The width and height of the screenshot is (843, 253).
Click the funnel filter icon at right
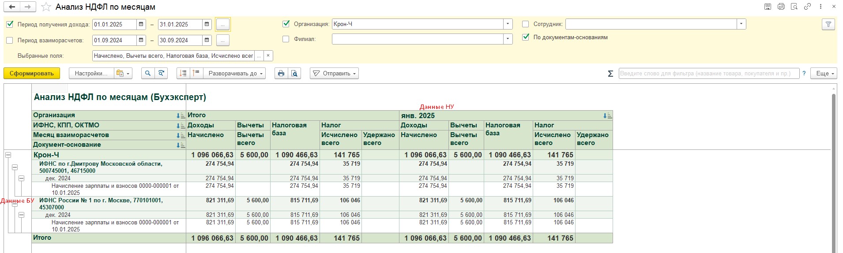coord(828,25)
